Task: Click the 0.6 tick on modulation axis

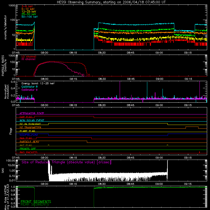Action: [x=13, y=82]
